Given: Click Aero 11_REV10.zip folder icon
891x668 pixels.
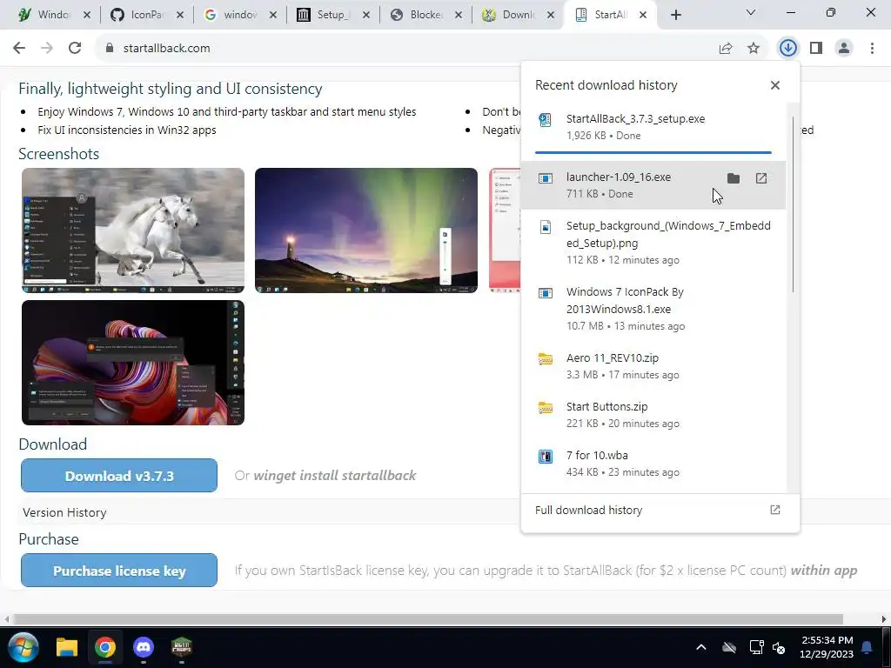Looking at the screenshot, I should point(546,359).
